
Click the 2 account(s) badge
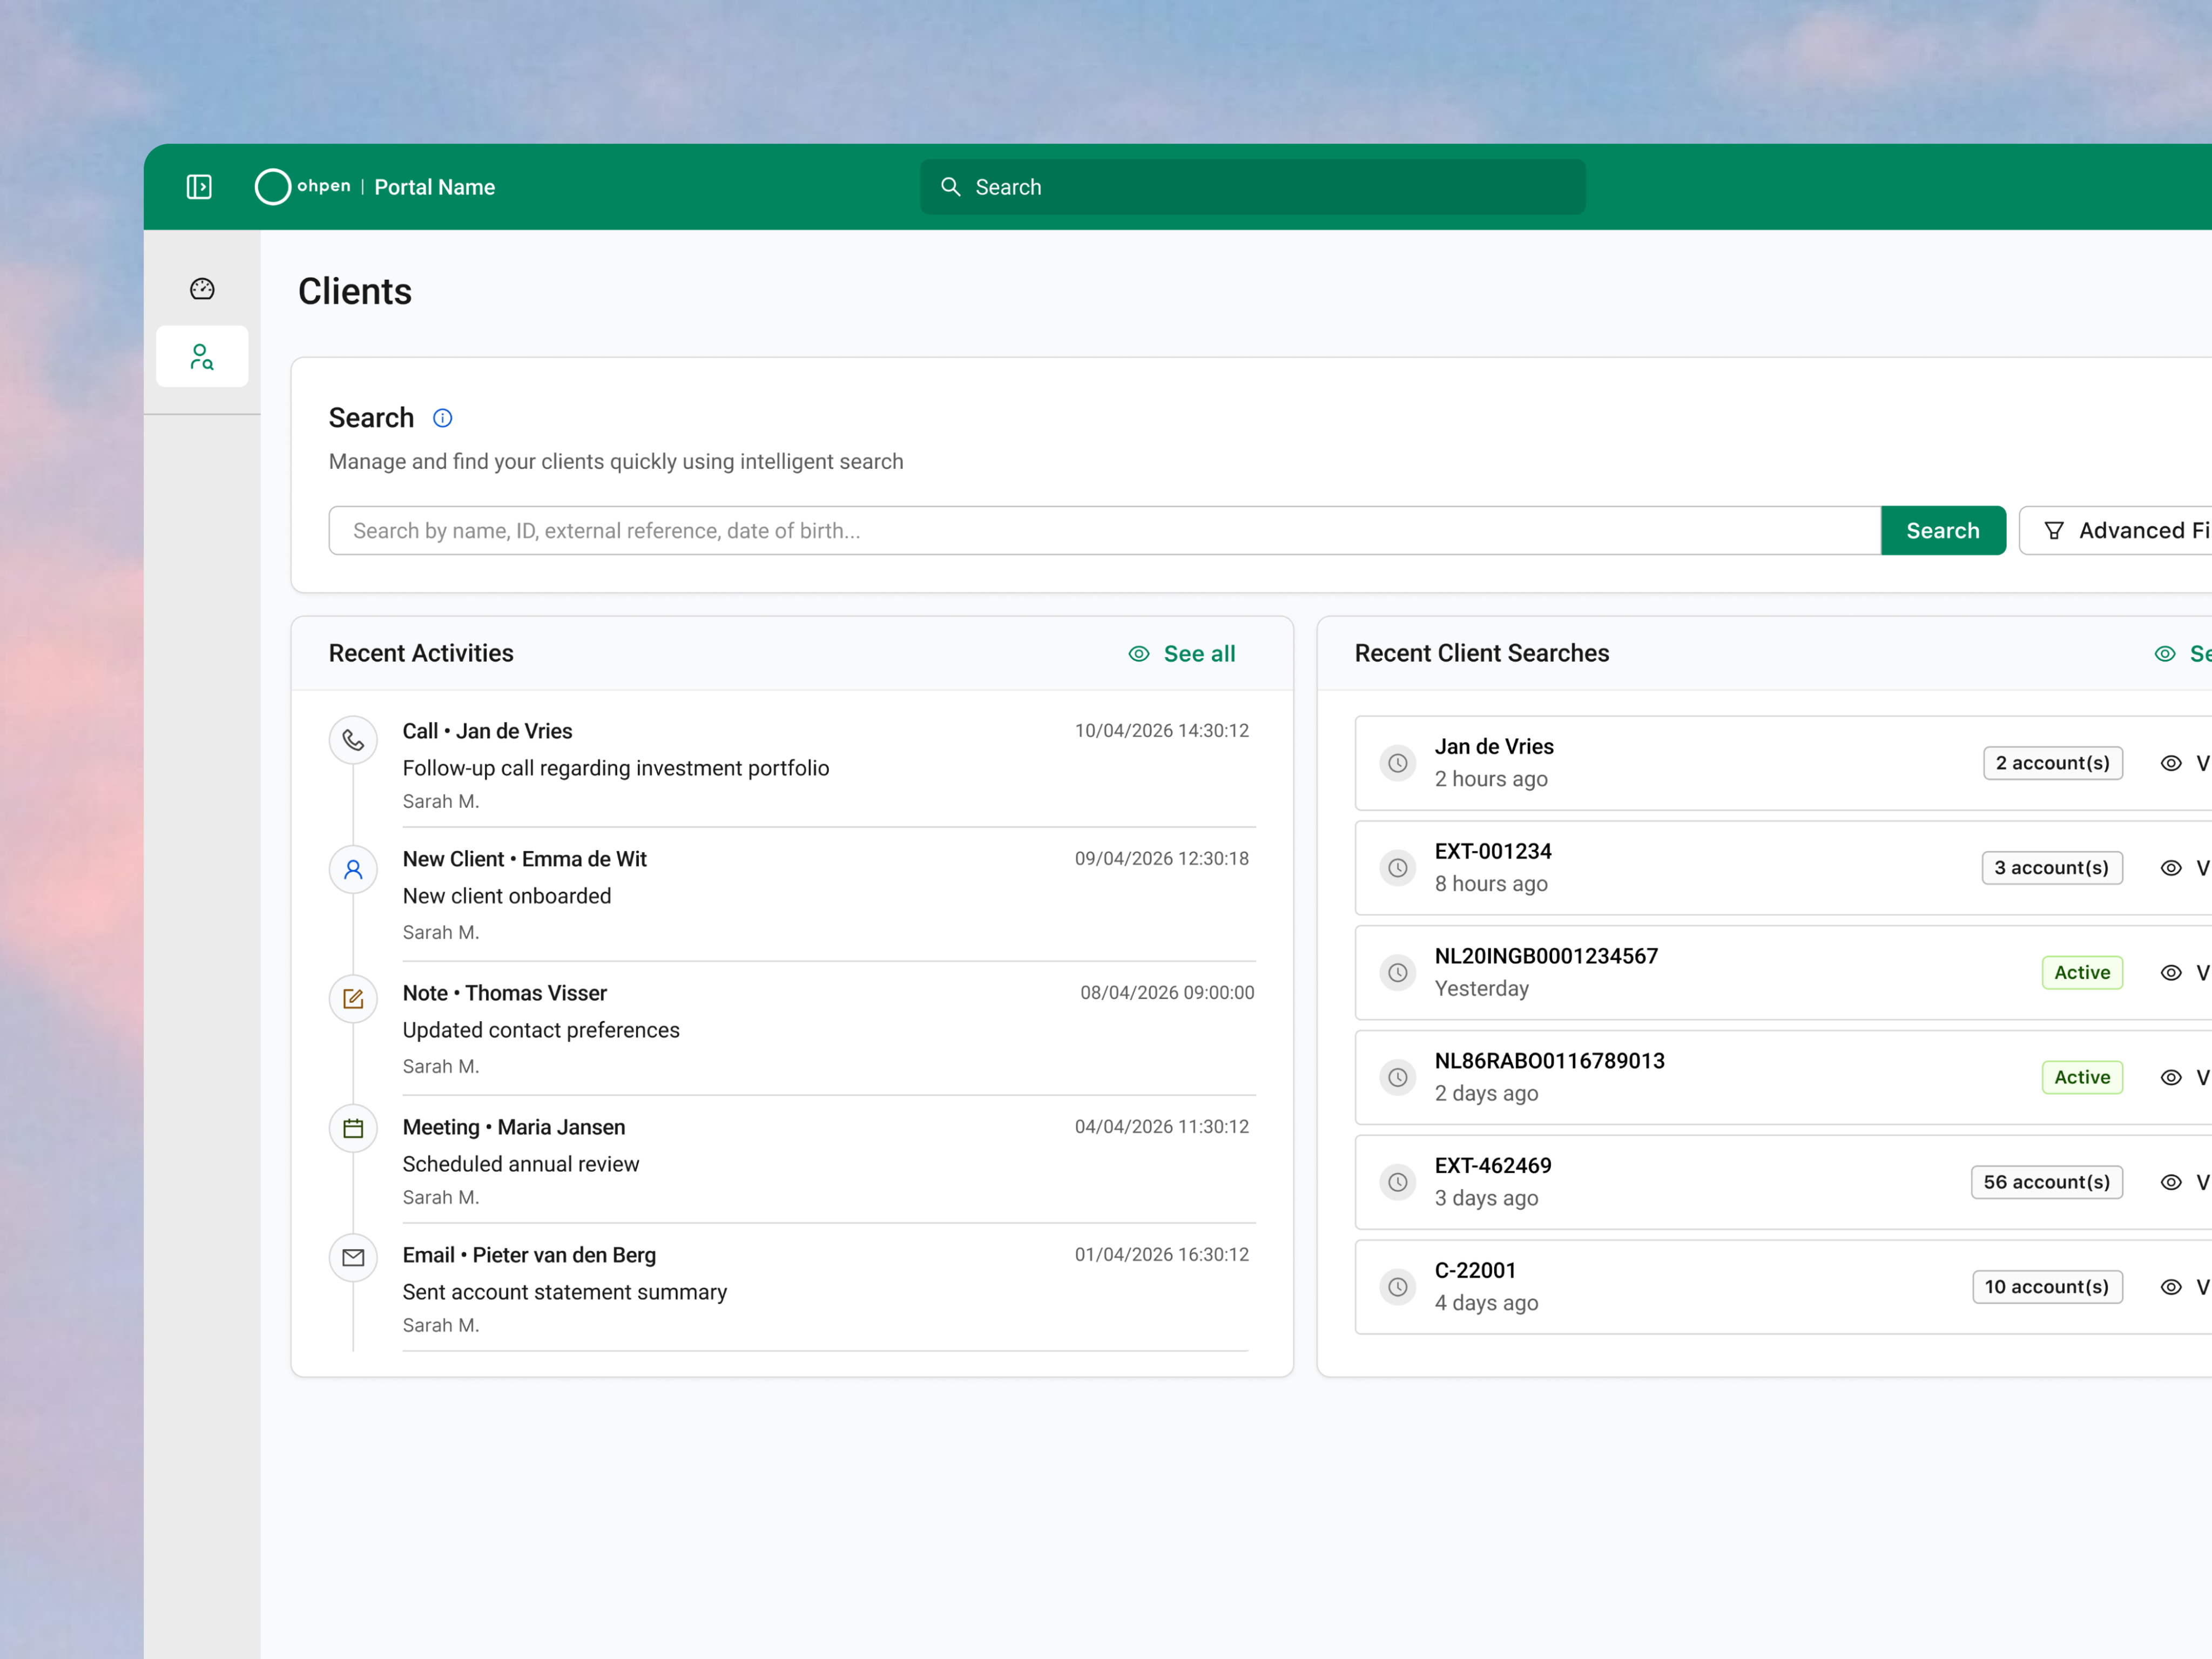(2052, 763)
